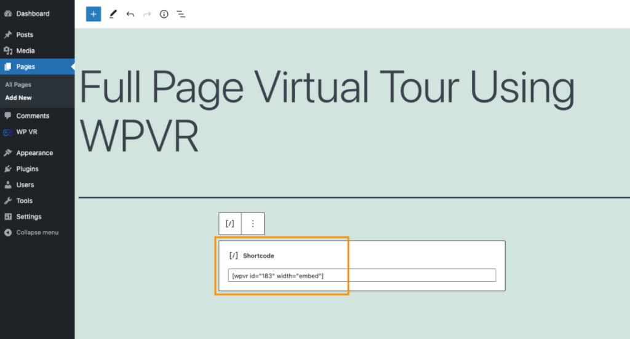
Task: Undo last change with the back arrow
Action: click(130, 14)
